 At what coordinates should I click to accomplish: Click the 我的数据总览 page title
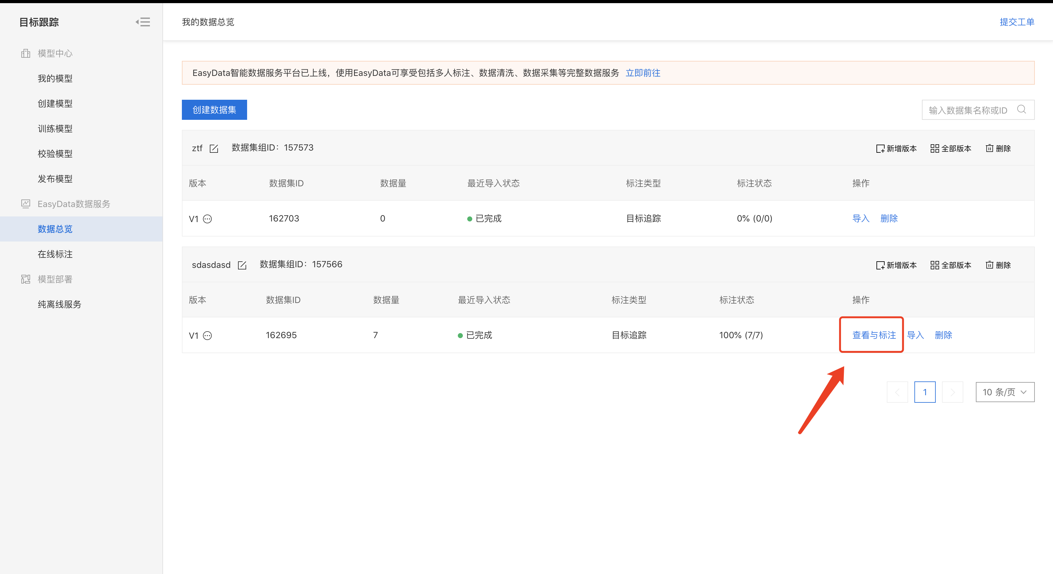coord(208,22)
